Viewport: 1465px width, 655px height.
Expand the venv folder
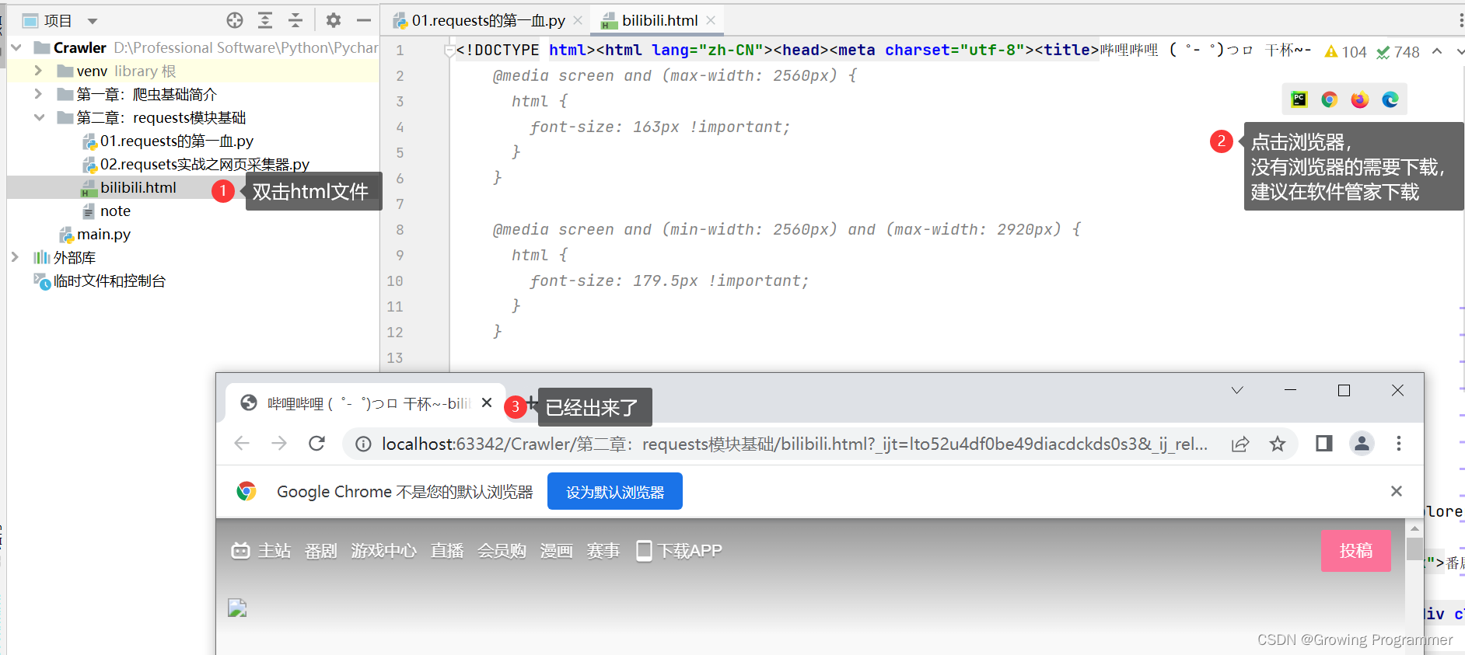coord(38,71)
